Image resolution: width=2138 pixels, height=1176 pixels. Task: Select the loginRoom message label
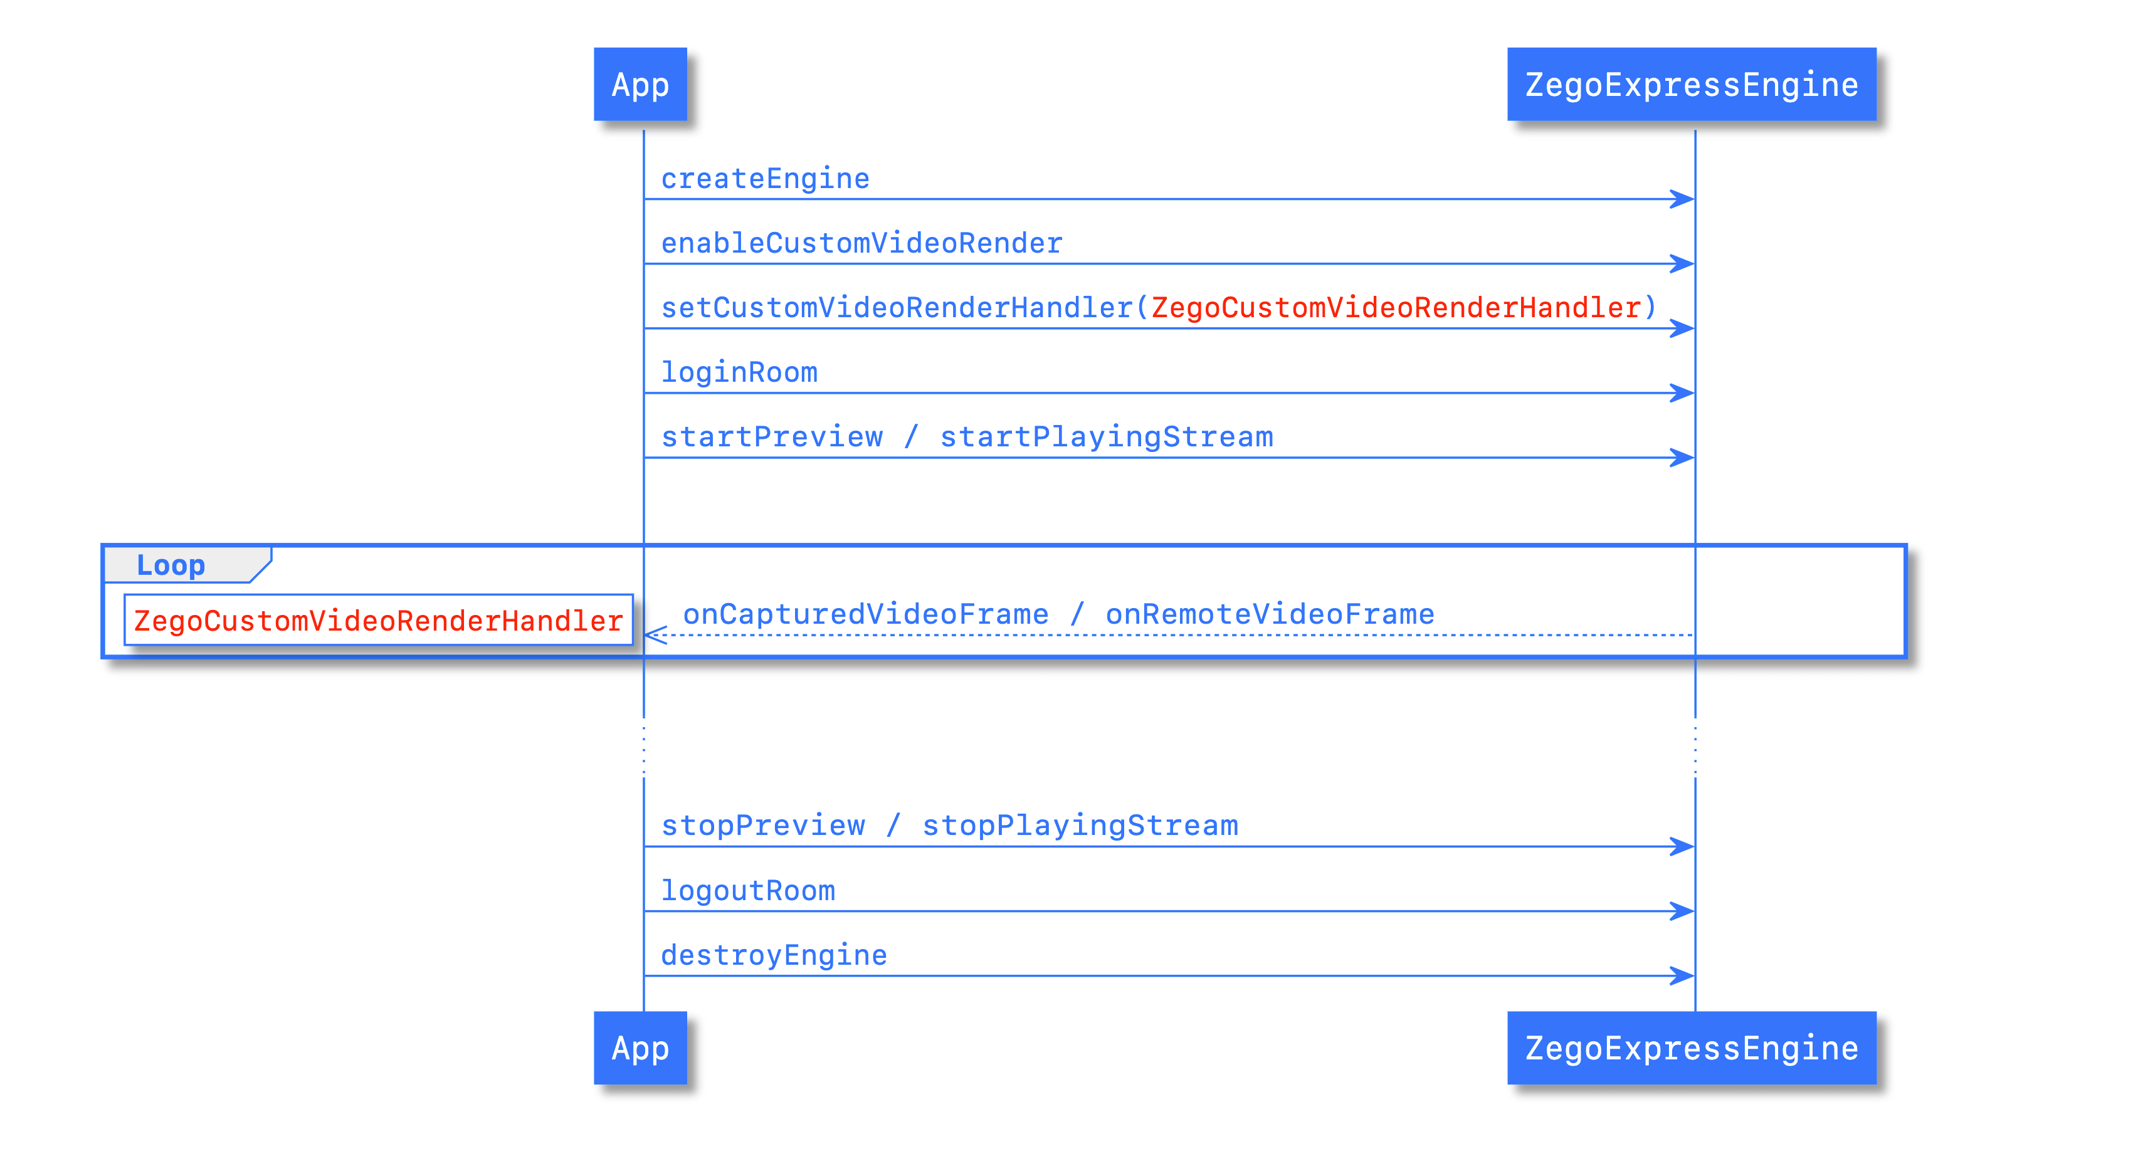[739, 372]
